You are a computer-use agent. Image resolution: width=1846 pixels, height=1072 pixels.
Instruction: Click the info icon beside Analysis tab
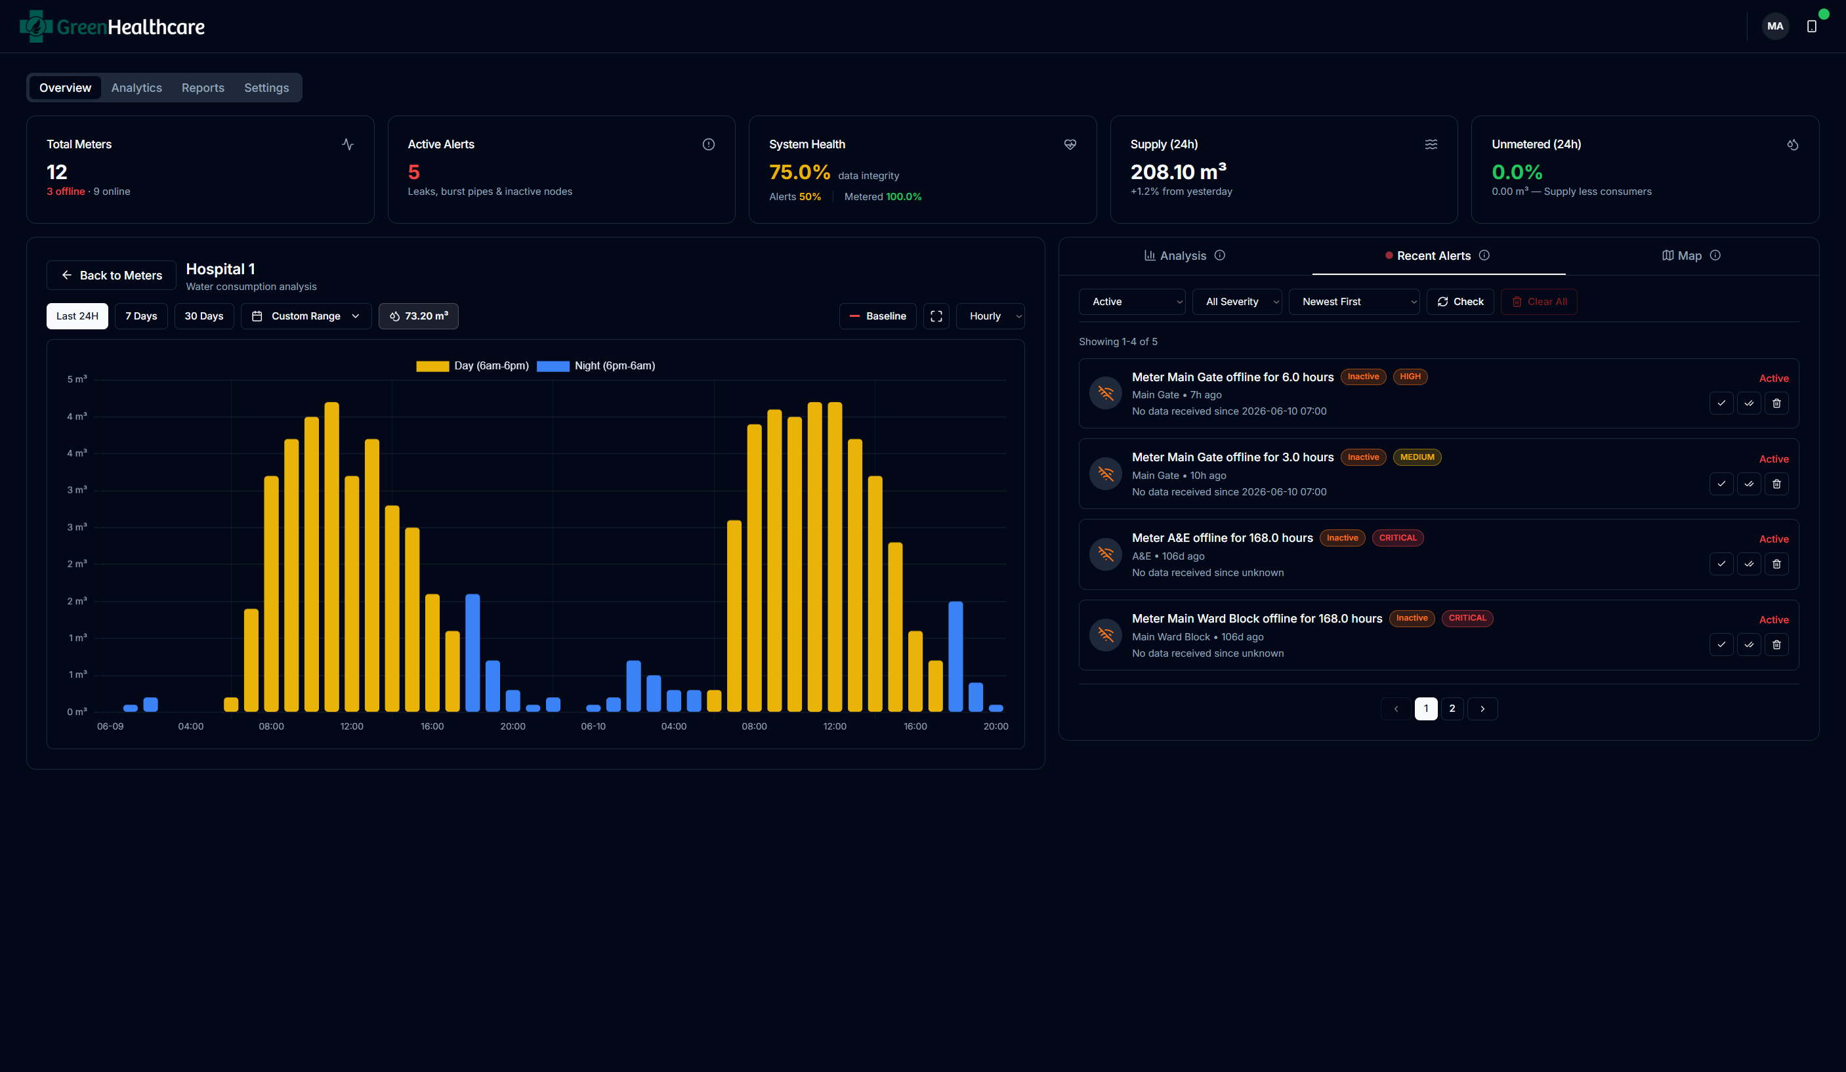pos(1220,256)
